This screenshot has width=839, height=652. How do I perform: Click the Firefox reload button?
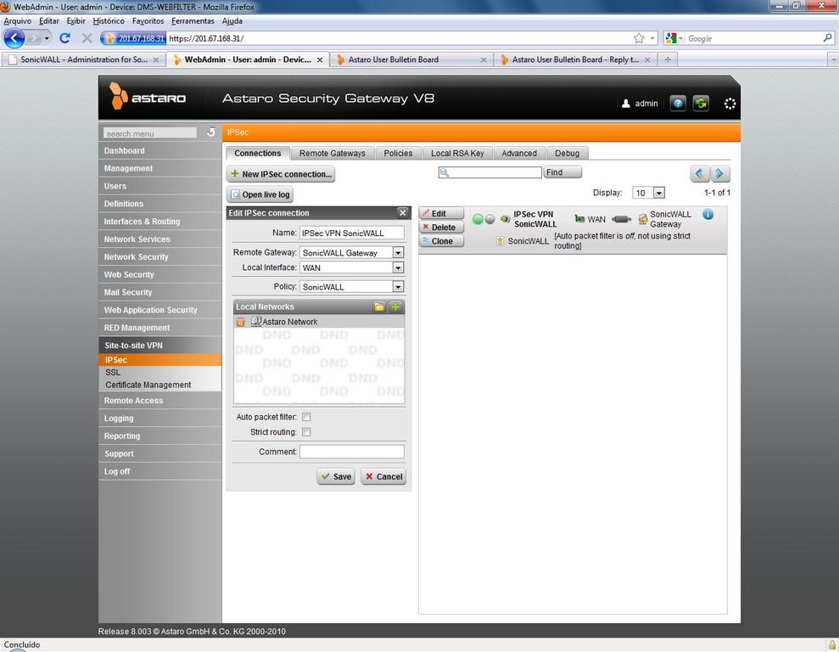coord(64,38)
